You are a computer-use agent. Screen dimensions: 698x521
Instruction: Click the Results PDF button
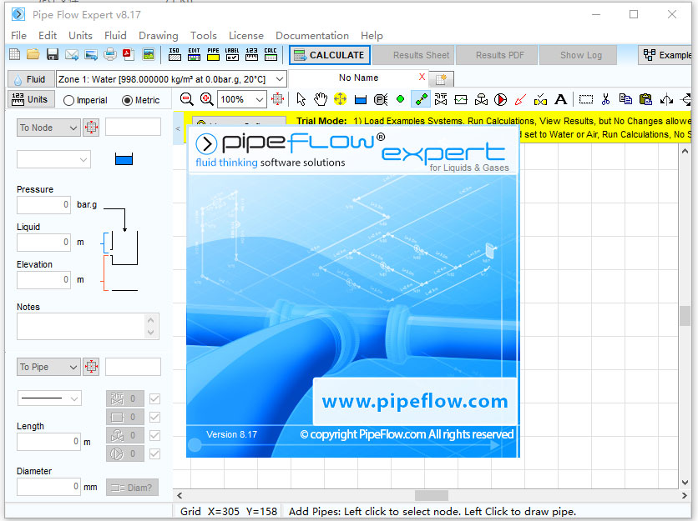tap(497, 55)
